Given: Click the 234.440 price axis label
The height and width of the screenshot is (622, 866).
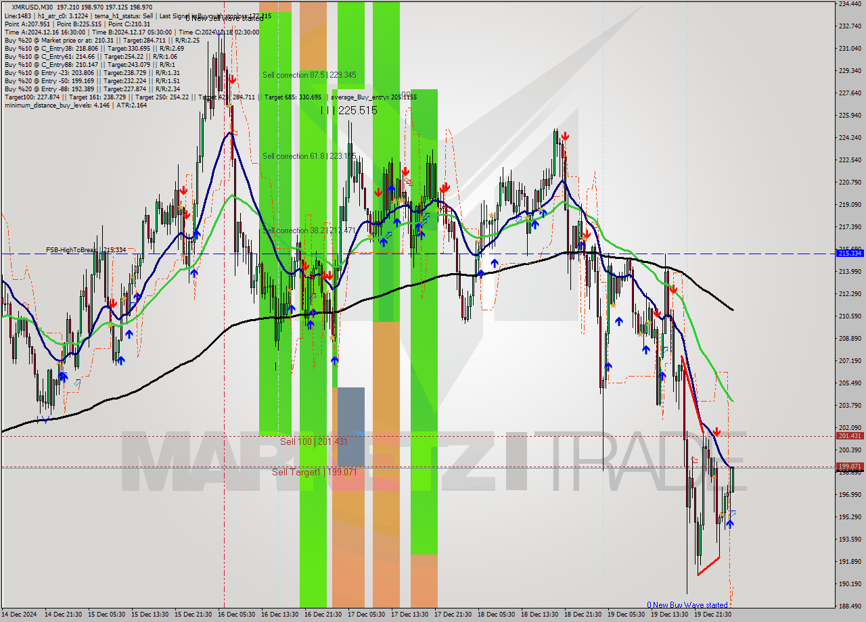Looking at the screenshot, I should [x=850, y=4].
